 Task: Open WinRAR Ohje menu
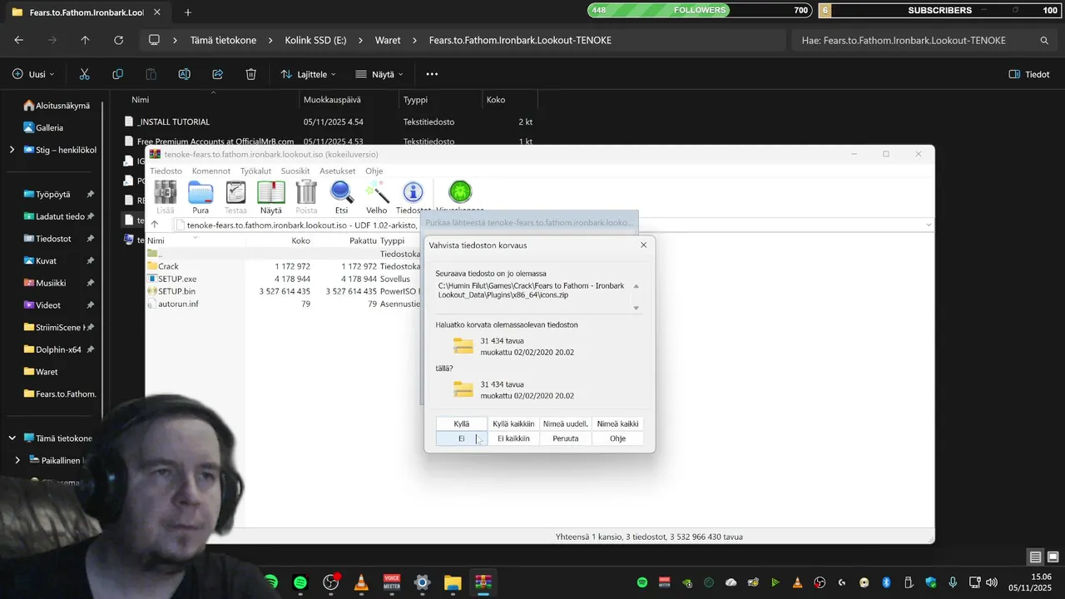click(x=374, y=171)
